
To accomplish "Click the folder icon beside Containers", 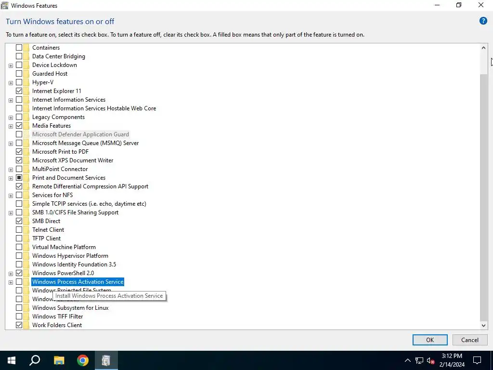I will (x=26, y=48).
